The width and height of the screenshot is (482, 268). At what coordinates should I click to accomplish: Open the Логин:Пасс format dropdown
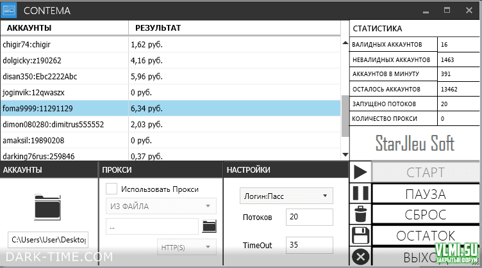click(286, 195)
